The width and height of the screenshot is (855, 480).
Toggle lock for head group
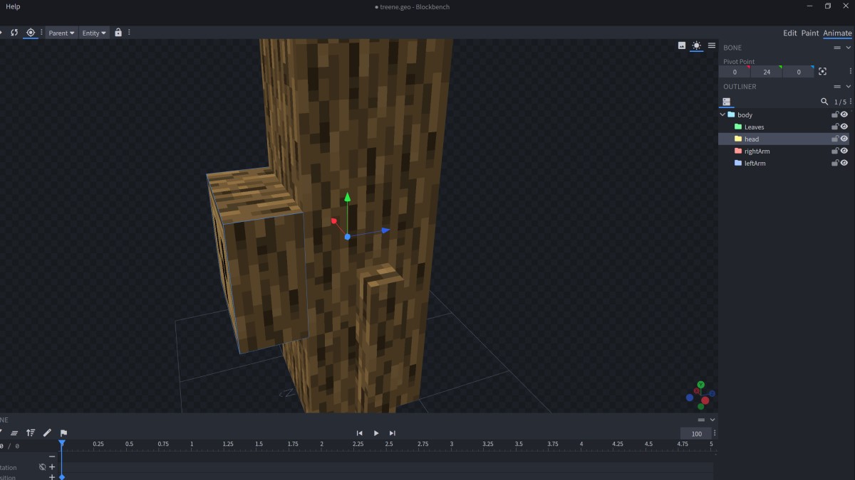click(835, 139)
